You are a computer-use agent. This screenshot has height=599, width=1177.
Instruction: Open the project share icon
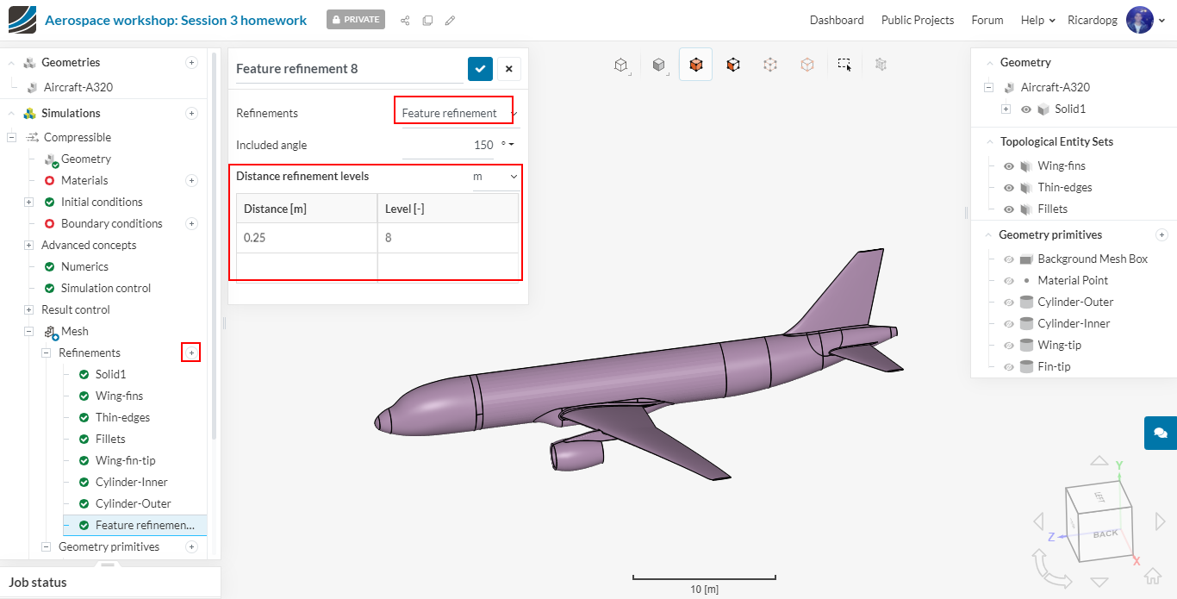click(405, 21)
